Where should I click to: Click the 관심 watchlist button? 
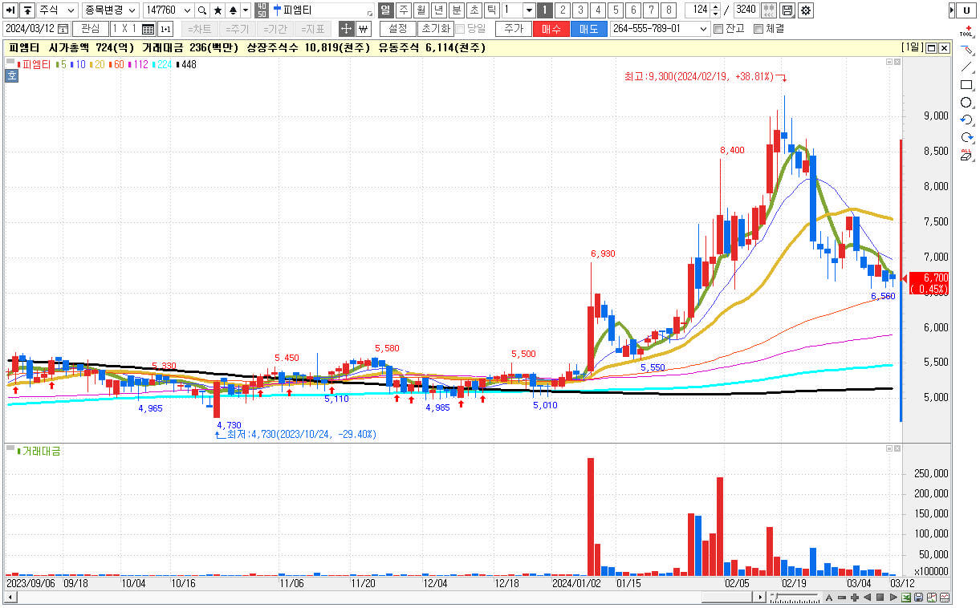click(x=91, y=28)
